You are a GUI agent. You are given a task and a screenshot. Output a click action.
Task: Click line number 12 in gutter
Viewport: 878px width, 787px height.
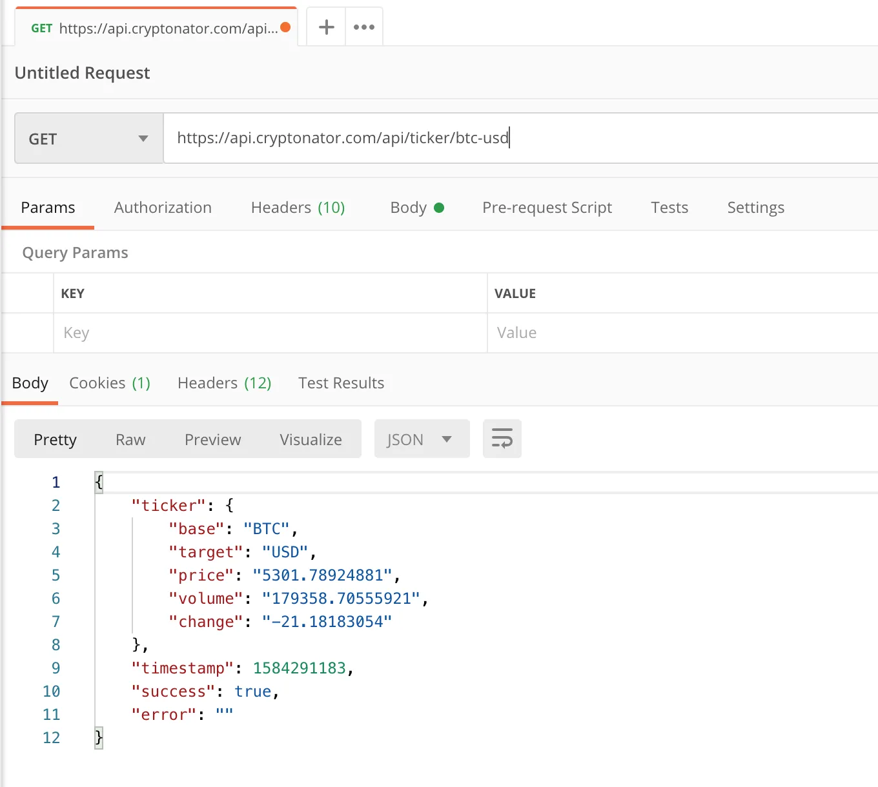pos(51,737)
